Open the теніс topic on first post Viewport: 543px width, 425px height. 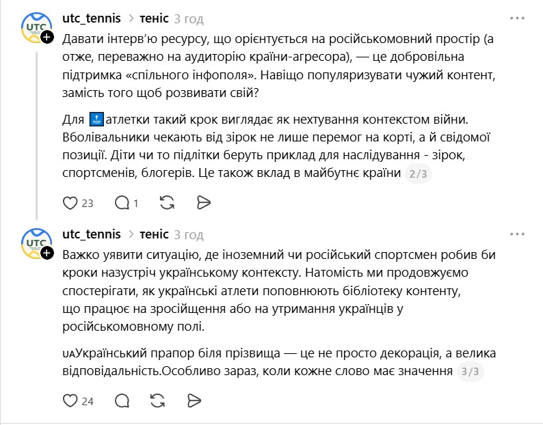(154, 18)
